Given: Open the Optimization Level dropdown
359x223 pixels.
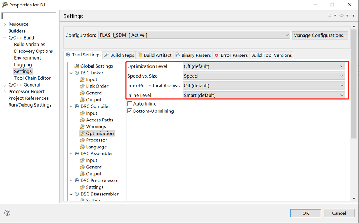Looking at the screenshot, I should tap(263, 66).
